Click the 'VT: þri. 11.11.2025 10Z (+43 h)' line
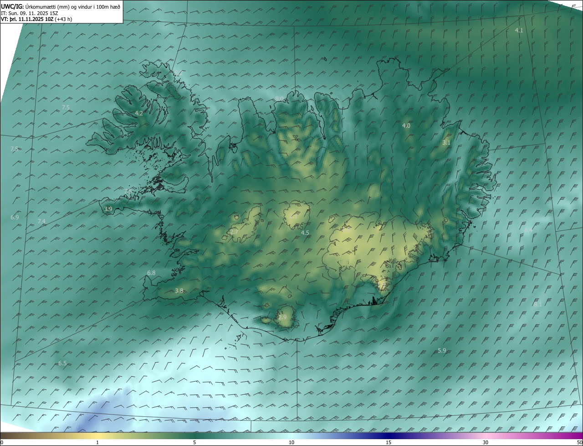This screenshot has width=583, height=446. (36, 19)
